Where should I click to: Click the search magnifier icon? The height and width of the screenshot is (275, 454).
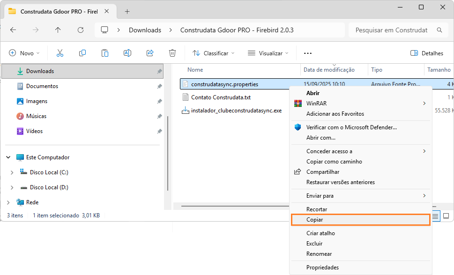point(439,30)
